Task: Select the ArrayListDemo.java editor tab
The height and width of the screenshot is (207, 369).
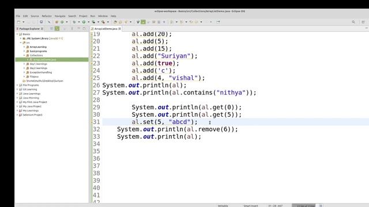Action: coord(106,29)
